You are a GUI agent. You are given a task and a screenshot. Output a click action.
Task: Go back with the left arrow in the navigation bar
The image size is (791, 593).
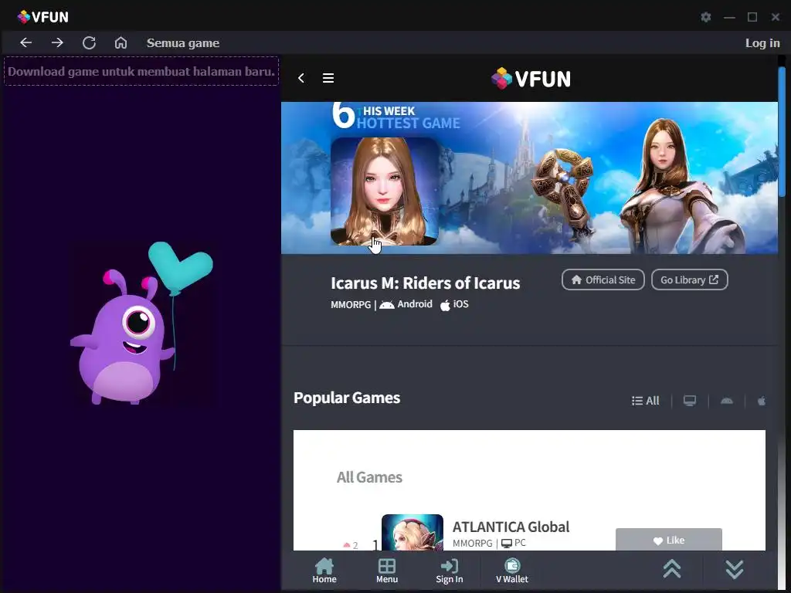[25, 43]
